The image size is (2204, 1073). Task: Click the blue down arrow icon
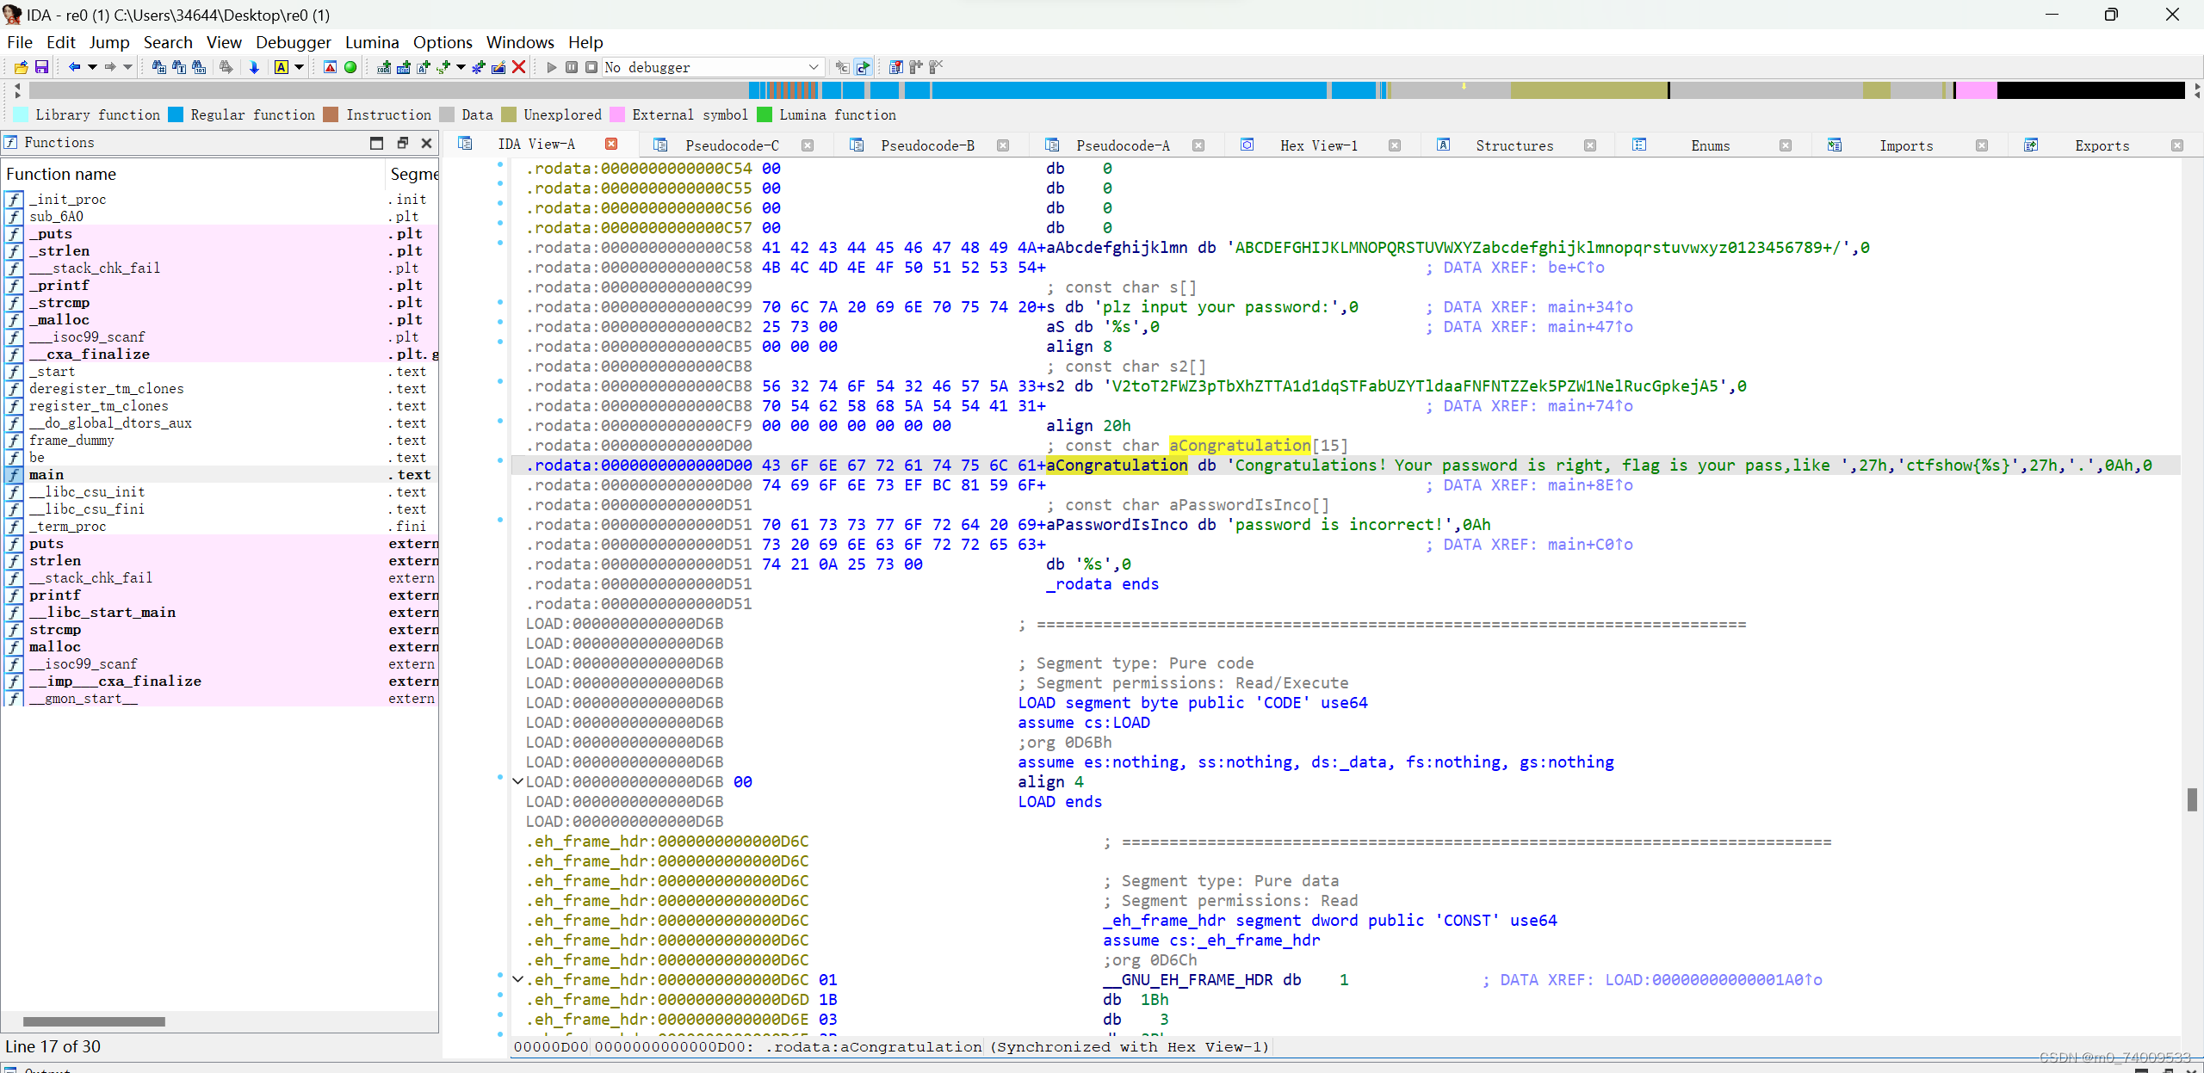click(x=254, y=67)
